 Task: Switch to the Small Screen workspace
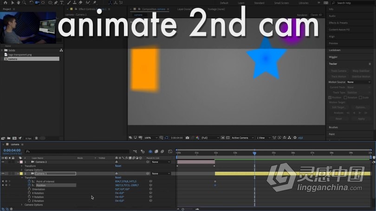pos(282,3)
